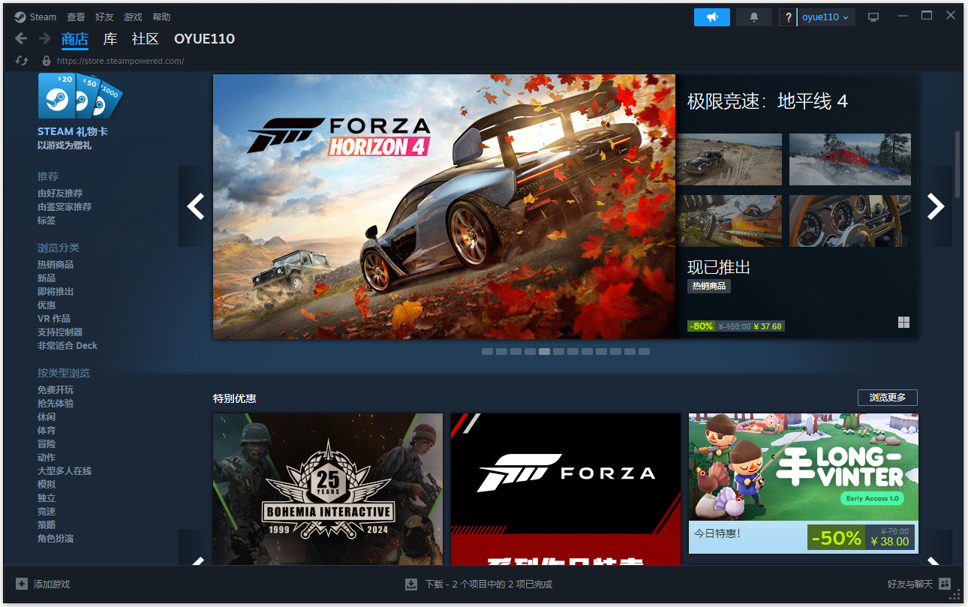Open notifications via the bell icon
Screen dimensions: 968x607
coord(753,16)
